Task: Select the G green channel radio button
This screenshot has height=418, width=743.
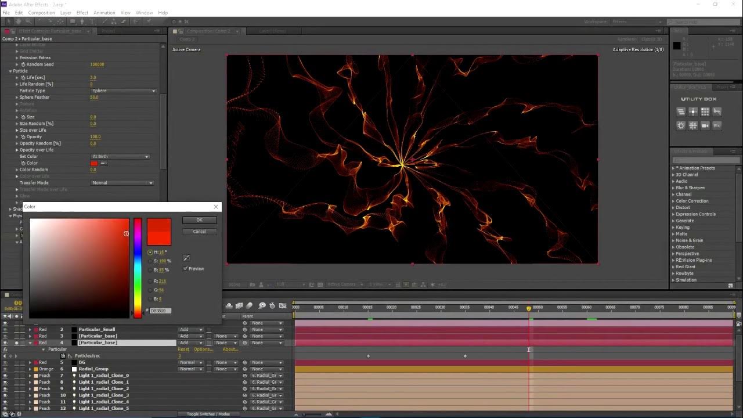Action: tap(150, 290)
